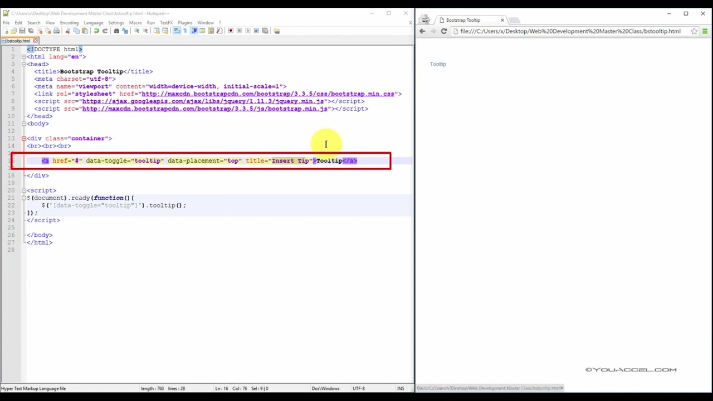Click the New file toolbar icon
713x401 pixels.
click(x=6, y=31)
